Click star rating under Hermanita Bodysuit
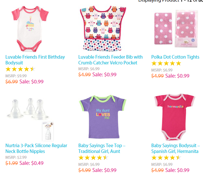Screen dimensions: 203x180 pos(166,158)
